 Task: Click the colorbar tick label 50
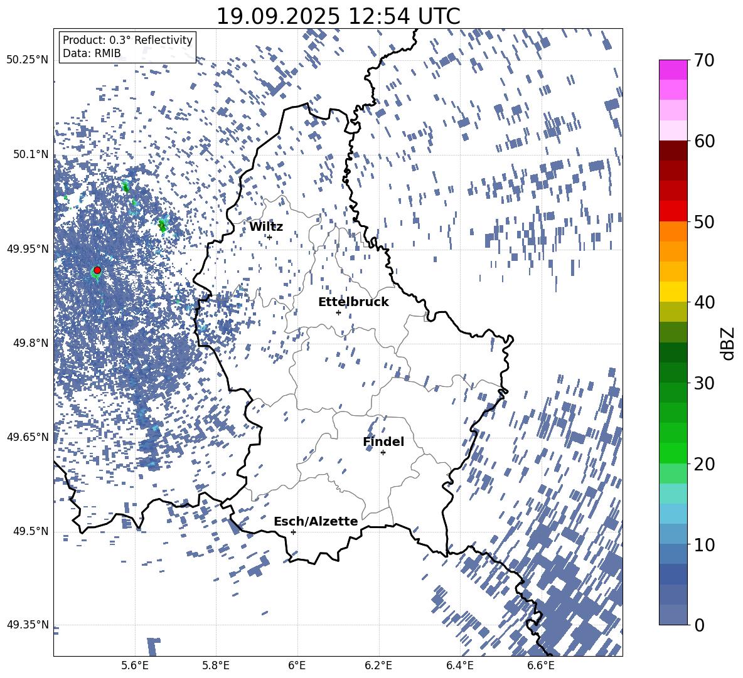(x=703, y=221)
